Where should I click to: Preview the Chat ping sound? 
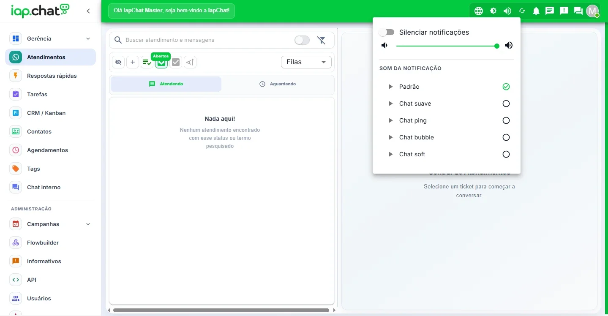coord(390,120)
